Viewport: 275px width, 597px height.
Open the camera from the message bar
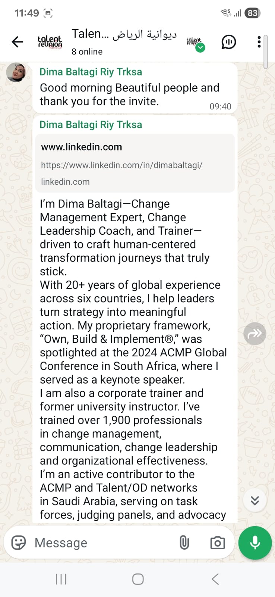pyautogui.click(x=217, y=543)
